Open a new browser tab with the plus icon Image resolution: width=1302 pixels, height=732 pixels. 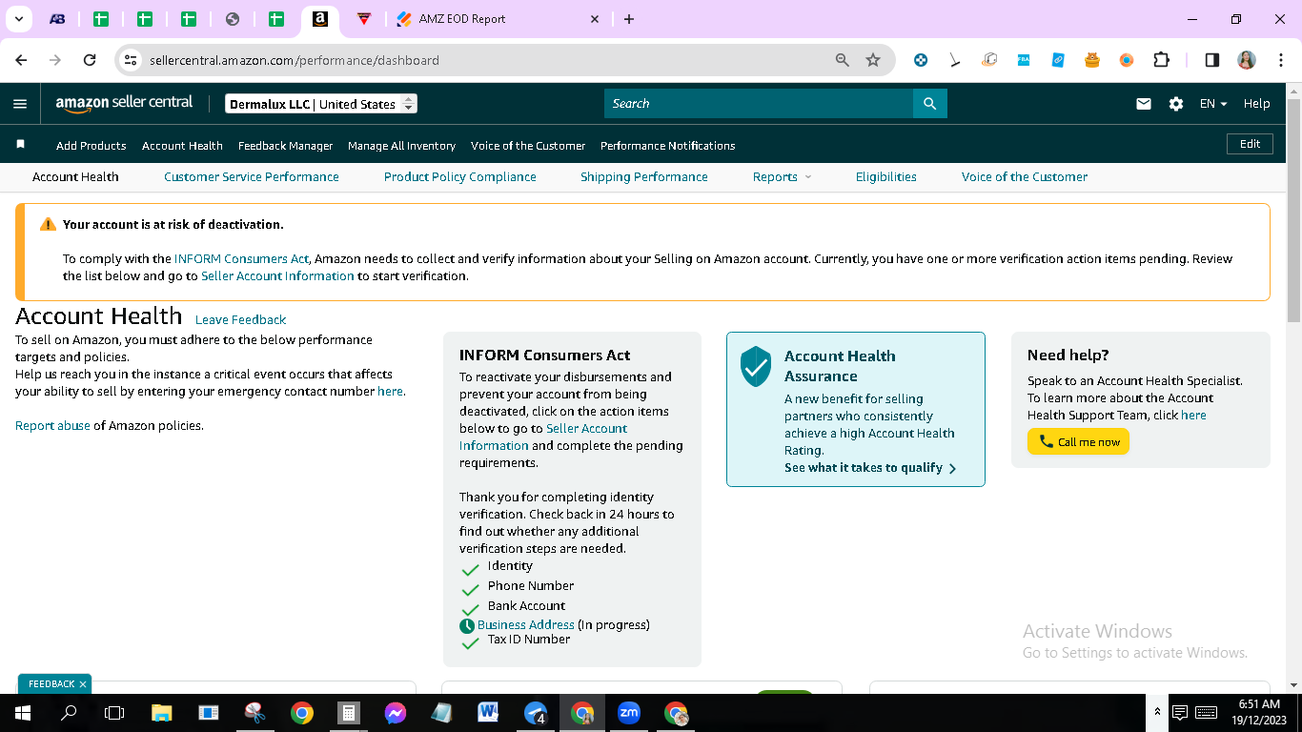tap(629, 19)
